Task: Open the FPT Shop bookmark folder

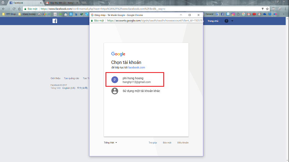Action: coord(9,14)
